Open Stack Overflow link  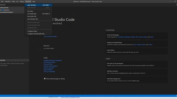tap(48, 70)
